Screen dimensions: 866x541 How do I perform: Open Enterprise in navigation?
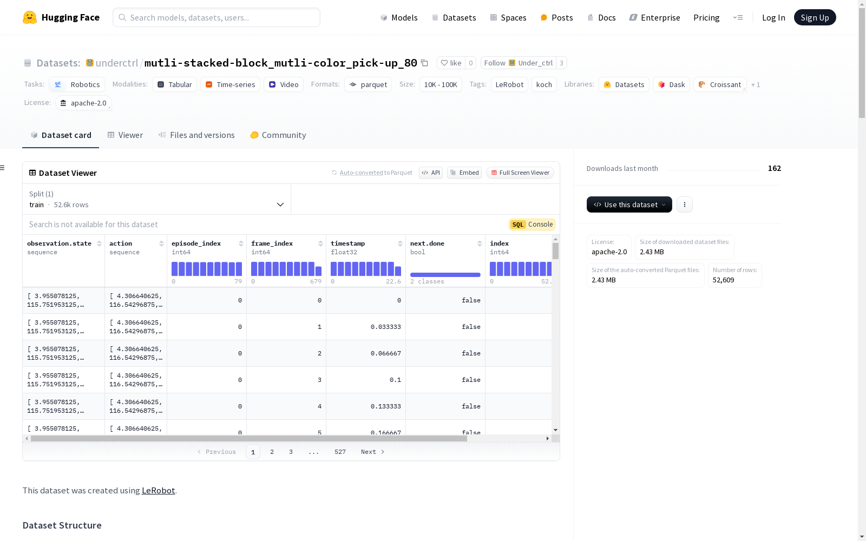[x=654, y=17]
